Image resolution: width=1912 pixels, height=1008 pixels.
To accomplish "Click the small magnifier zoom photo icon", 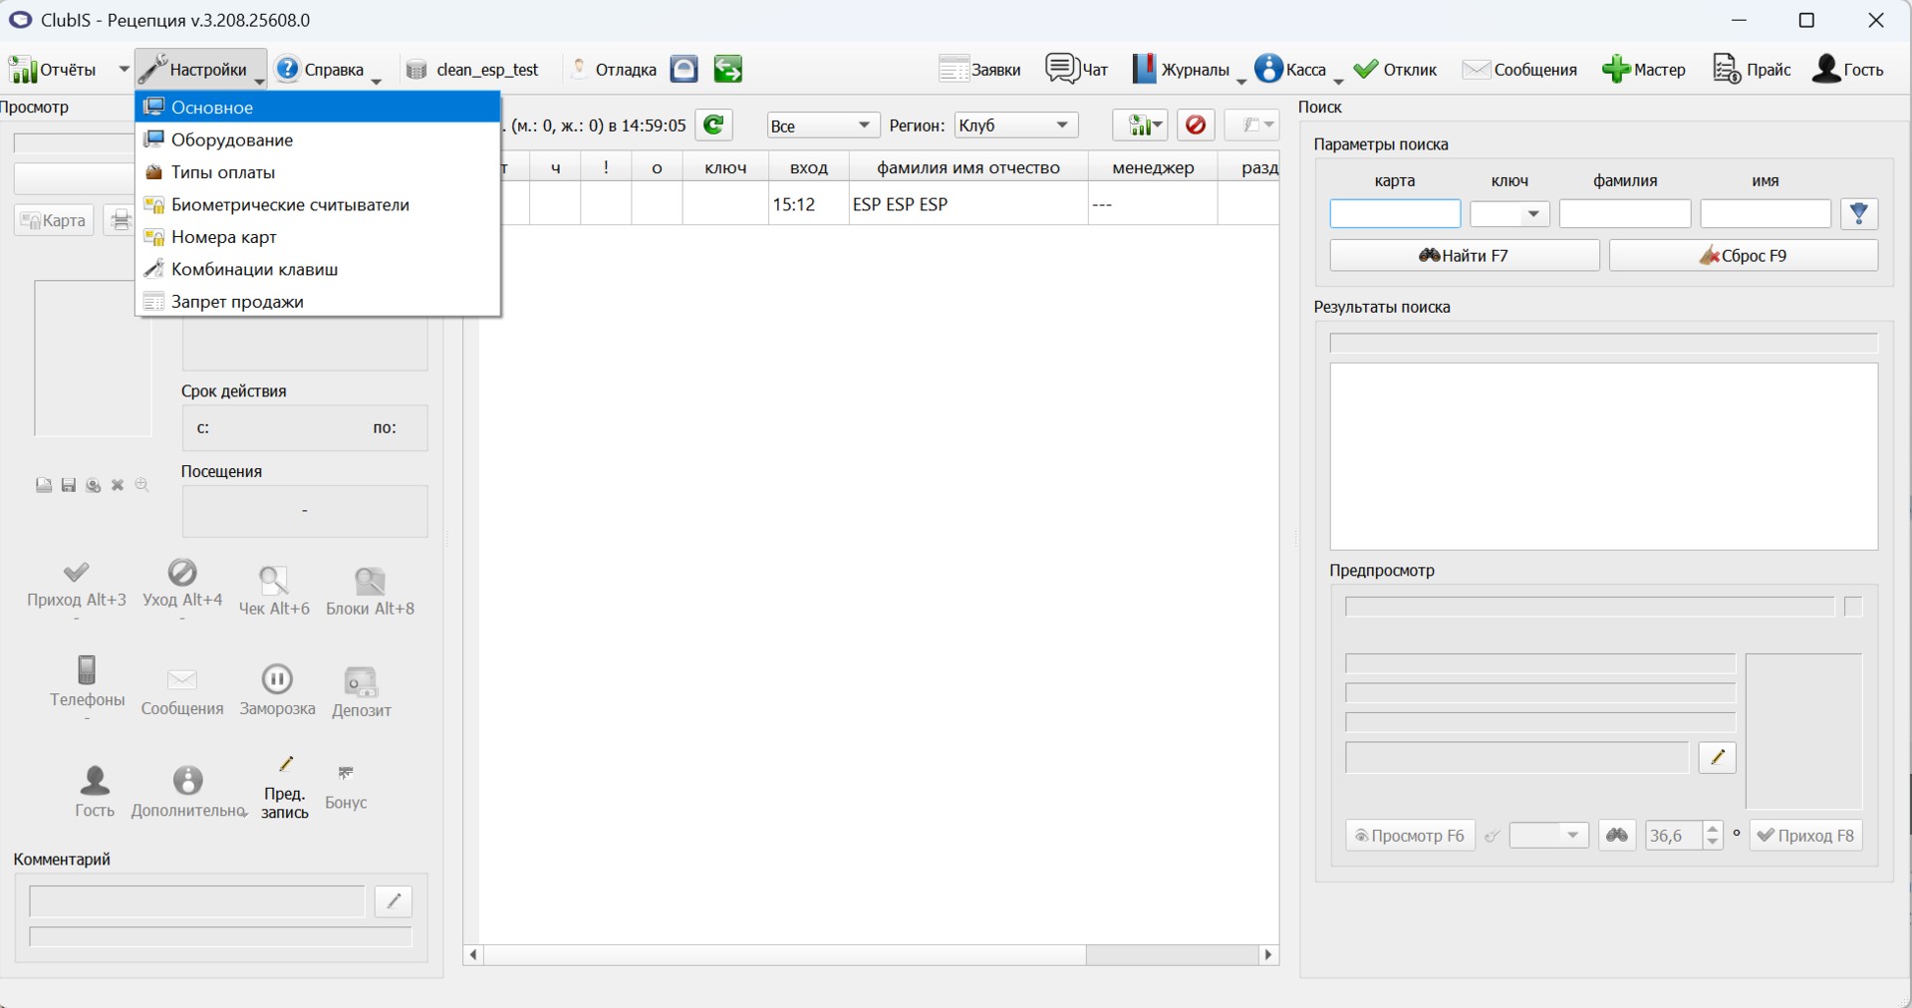I will pos(142,485).
